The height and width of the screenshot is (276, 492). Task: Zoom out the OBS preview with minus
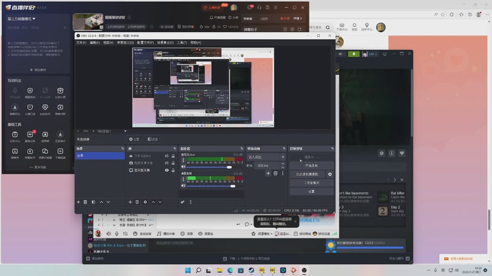point(78,131)
